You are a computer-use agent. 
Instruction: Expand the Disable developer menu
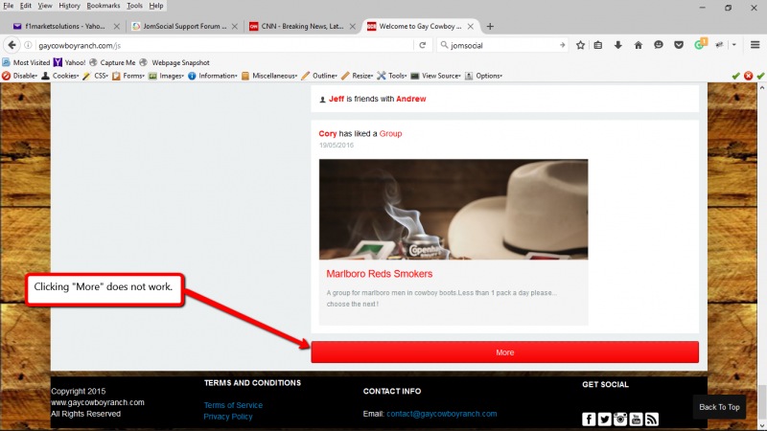tap(19, 76)
